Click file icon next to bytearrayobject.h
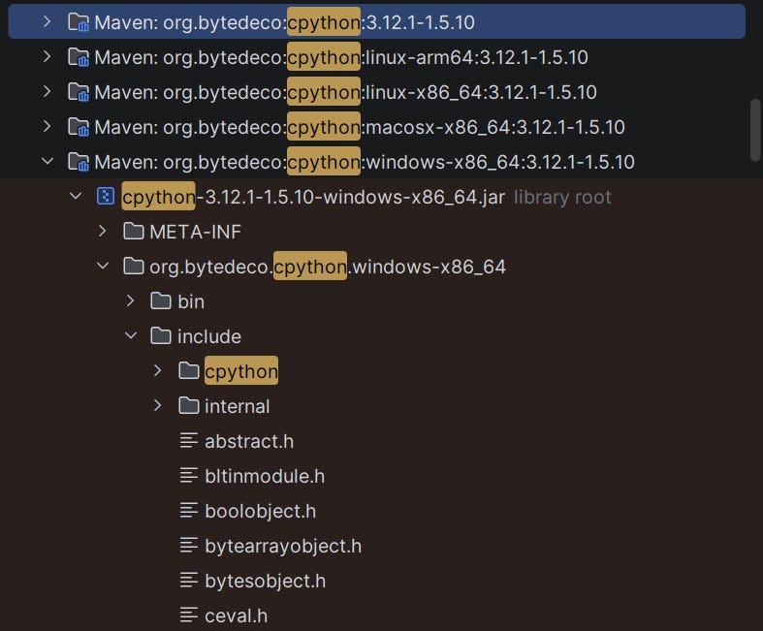Viewport: 763px width, 631px height. 189,546
